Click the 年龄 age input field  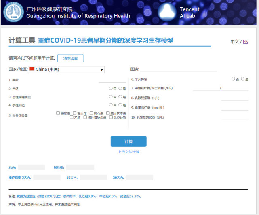tap(112, 80)
